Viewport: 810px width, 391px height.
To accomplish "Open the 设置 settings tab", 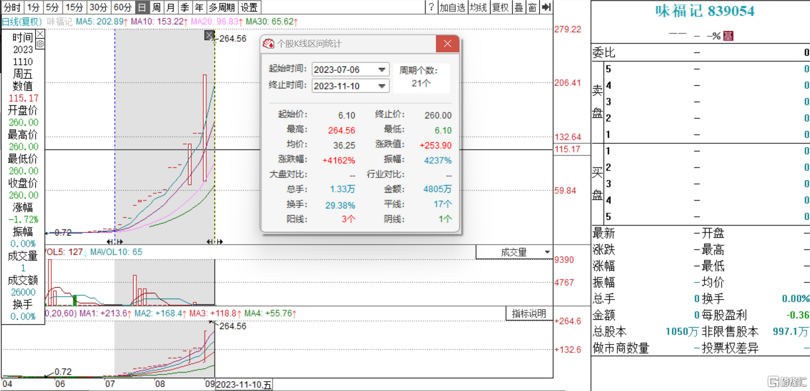I will tap(249, 7).
